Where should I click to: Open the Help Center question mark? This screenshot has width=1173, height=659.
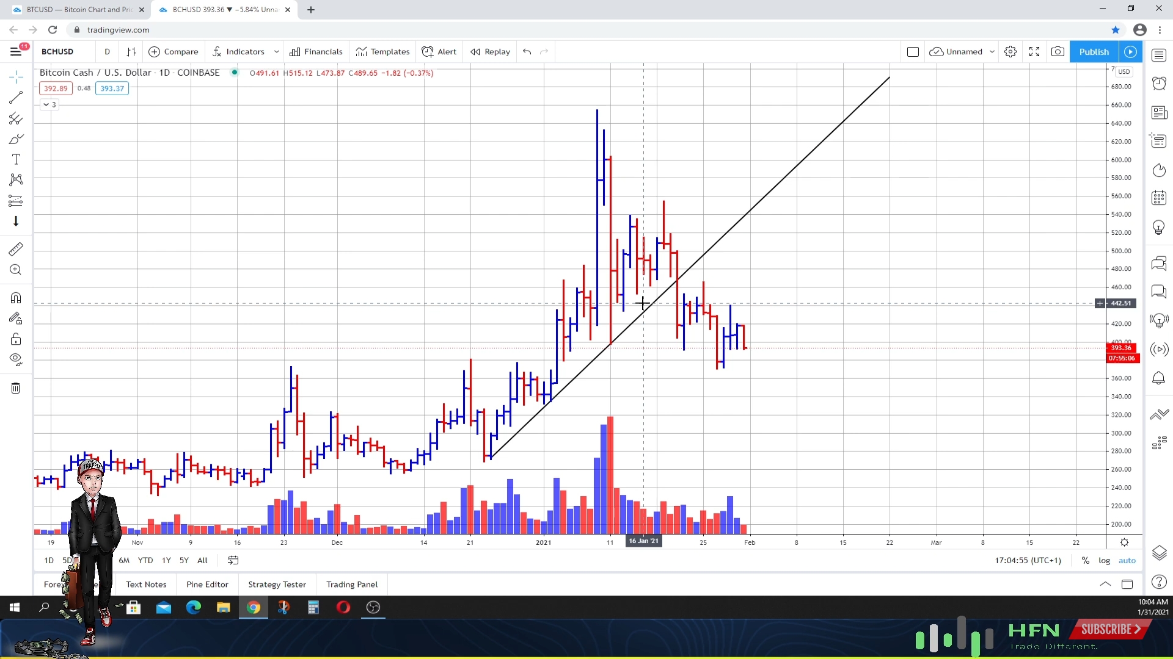1159,582
